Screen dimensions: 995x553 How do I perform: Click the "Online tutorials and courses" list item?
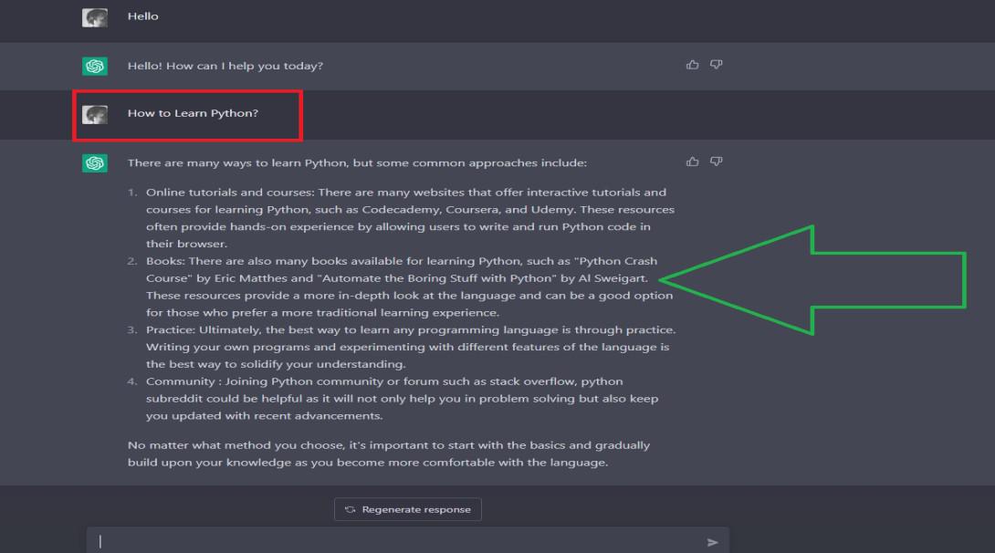[x=409, y=218]
